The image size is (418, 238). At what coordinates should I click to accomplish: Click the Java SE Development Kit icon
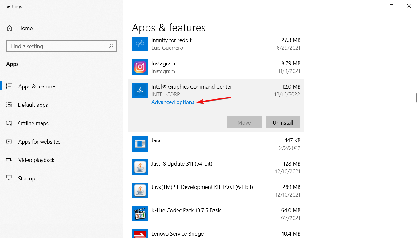140,190
